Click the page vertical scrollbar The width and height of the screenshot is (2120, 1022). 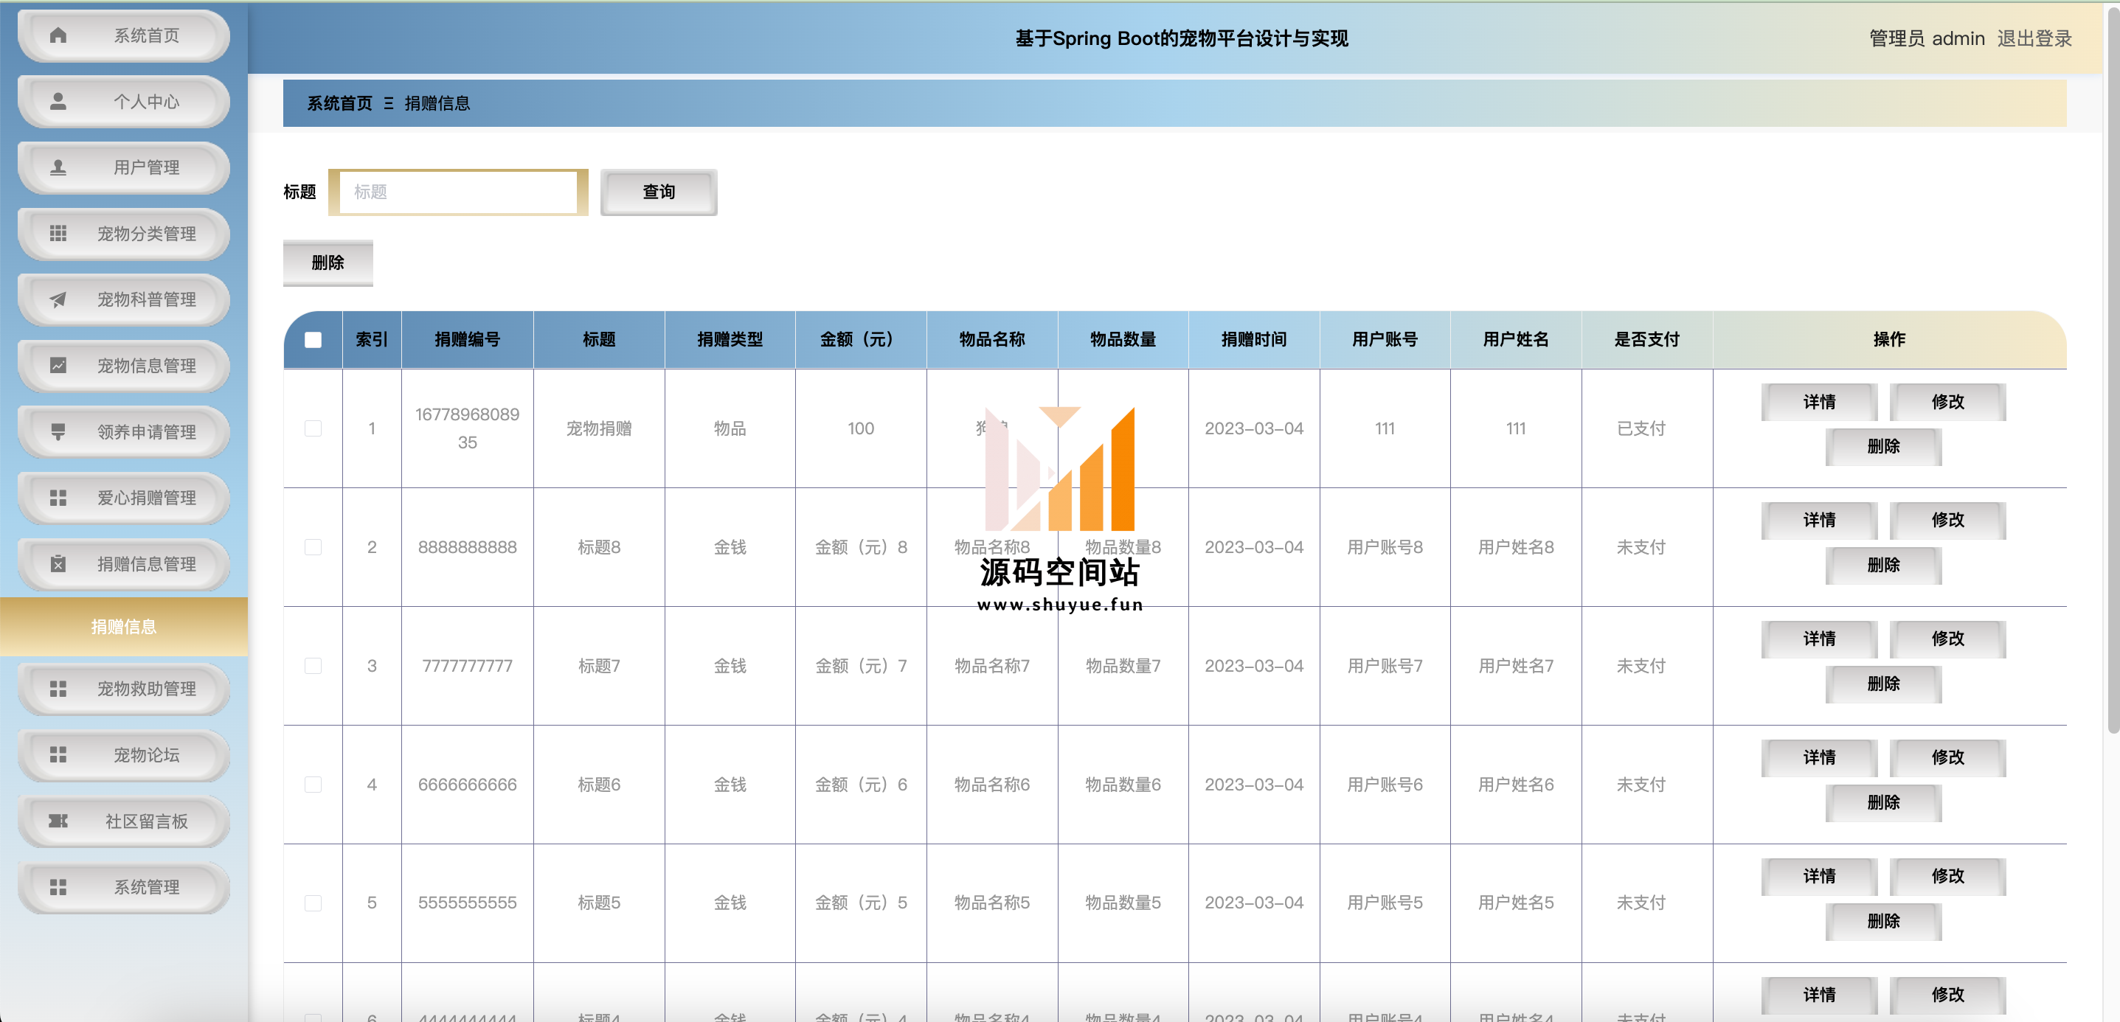2113,370
